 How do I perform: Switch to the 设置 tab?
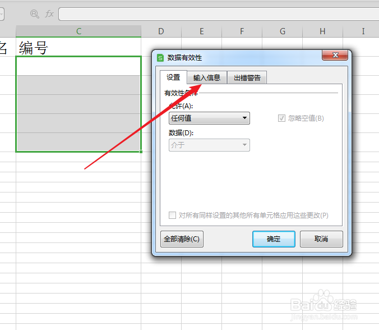173,77
